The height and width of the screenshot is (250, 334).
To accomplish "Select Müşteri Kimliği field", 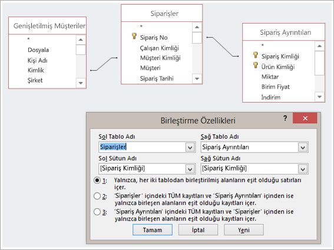I will (x=160, y=58).
